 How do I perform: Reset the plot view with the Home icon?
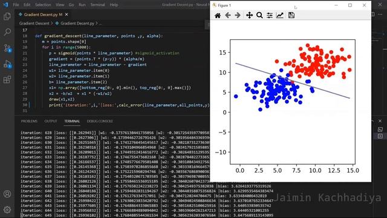[218, 15]
